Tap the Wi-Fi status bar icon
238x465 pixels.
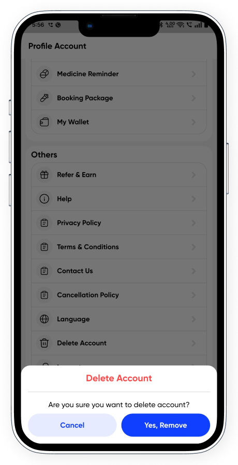pos(181,25)
